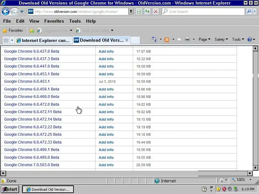Click the vertical scrollbar down arrow
The image size is (259, 194).
255,168
